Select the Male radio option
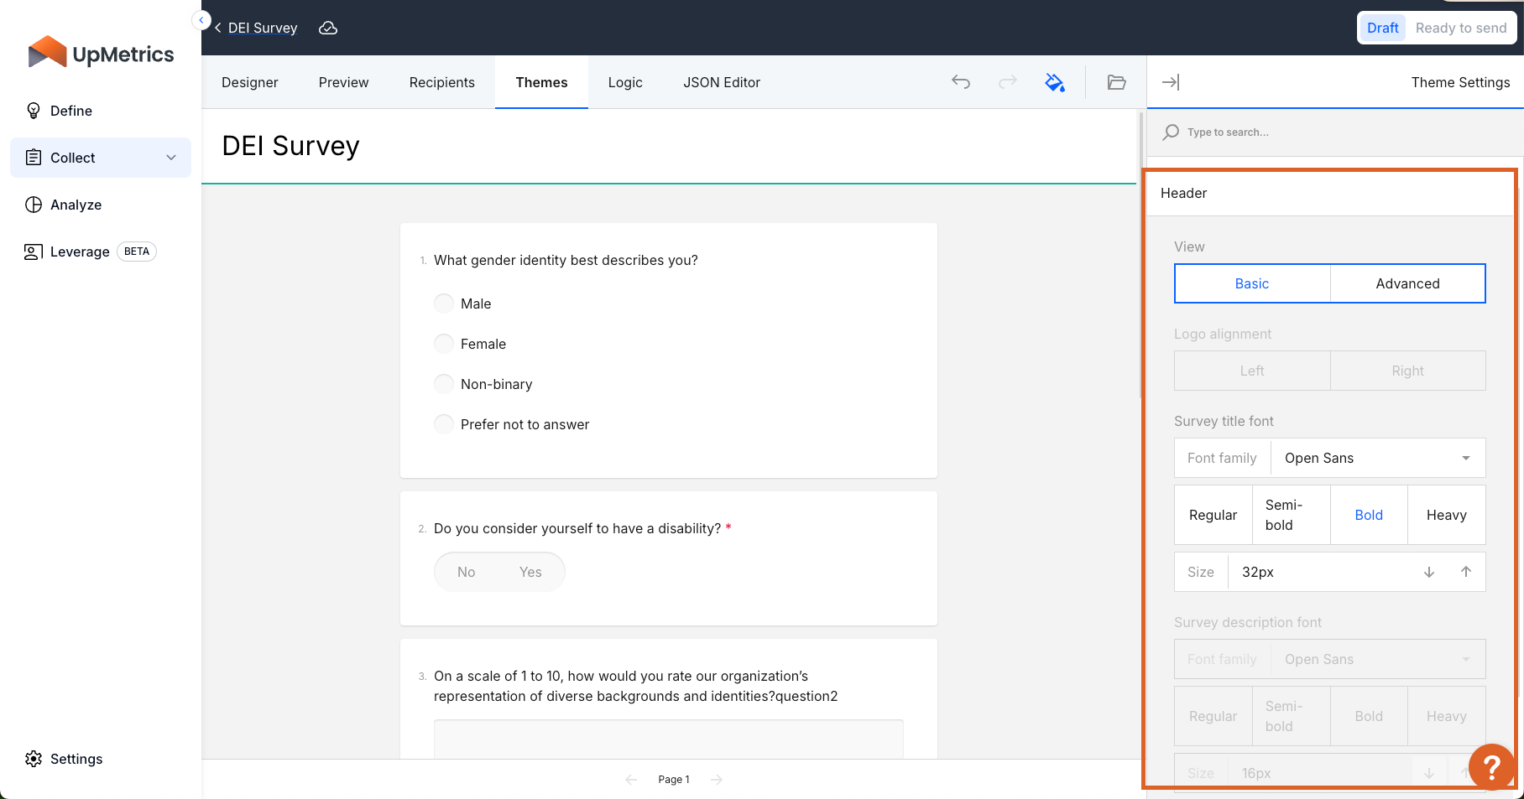Screen dimensions: 1524x799 click(444, 304)
